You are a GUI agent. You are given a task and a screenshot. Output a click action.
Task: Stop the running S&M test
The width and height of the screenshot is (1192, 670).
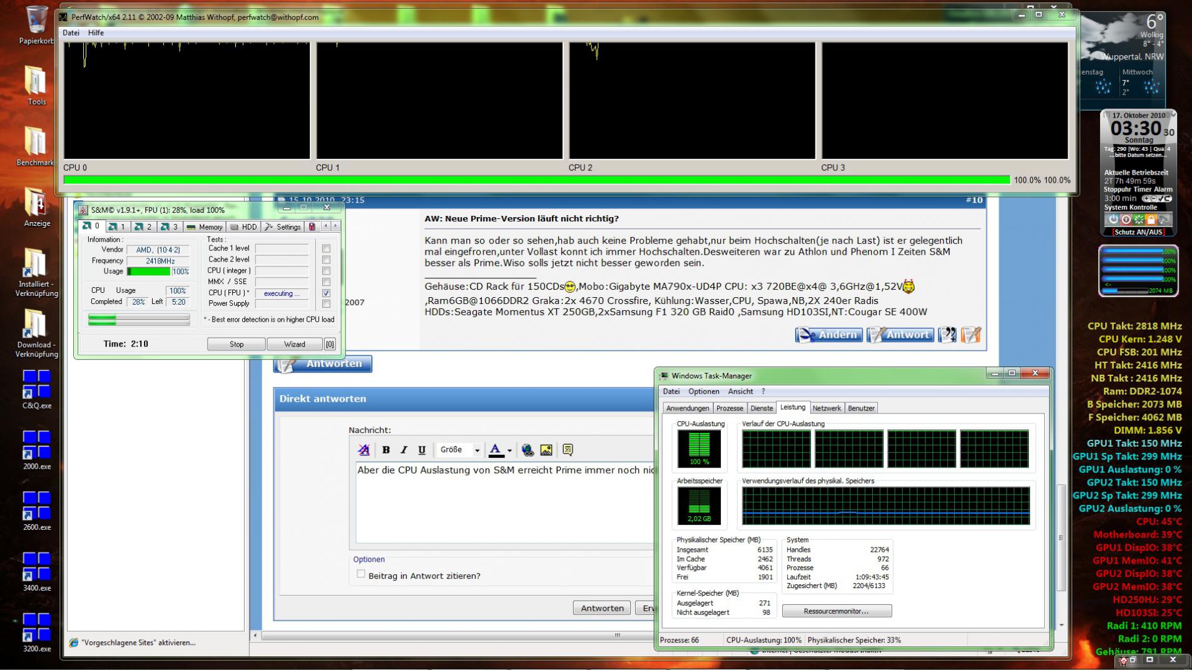(x=237, y=344)
